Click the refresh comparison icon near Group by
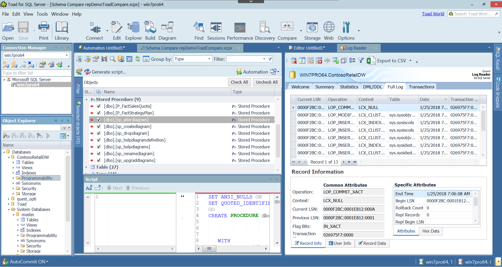The height and width of the screenshot is (267, 502). (x=138, y=59)
